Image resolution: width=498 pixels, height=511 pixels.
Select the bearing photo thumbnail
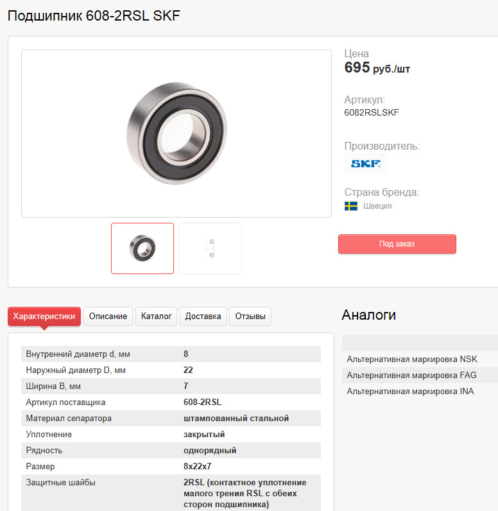click(x=142, y=248)
